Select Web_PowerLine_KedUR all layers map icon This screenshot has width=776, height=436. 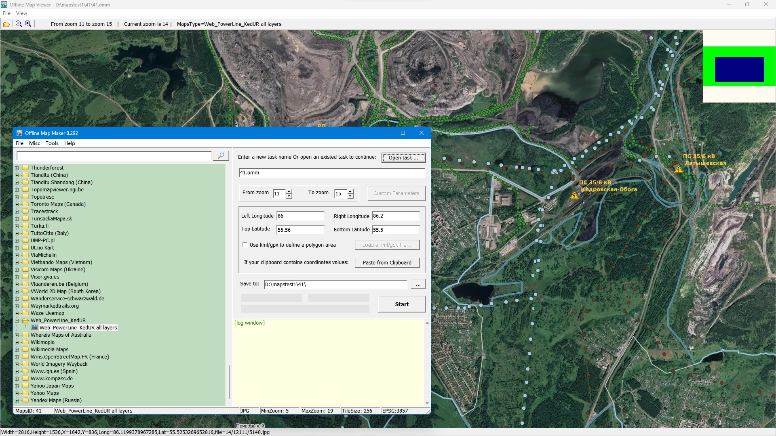point(35,328)
